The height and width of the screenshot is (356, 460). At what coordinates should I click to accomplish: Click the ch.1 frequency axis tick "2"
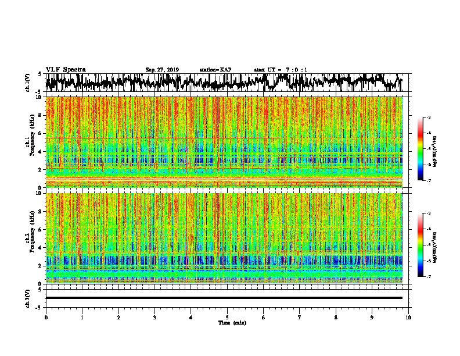click(41, 169)
